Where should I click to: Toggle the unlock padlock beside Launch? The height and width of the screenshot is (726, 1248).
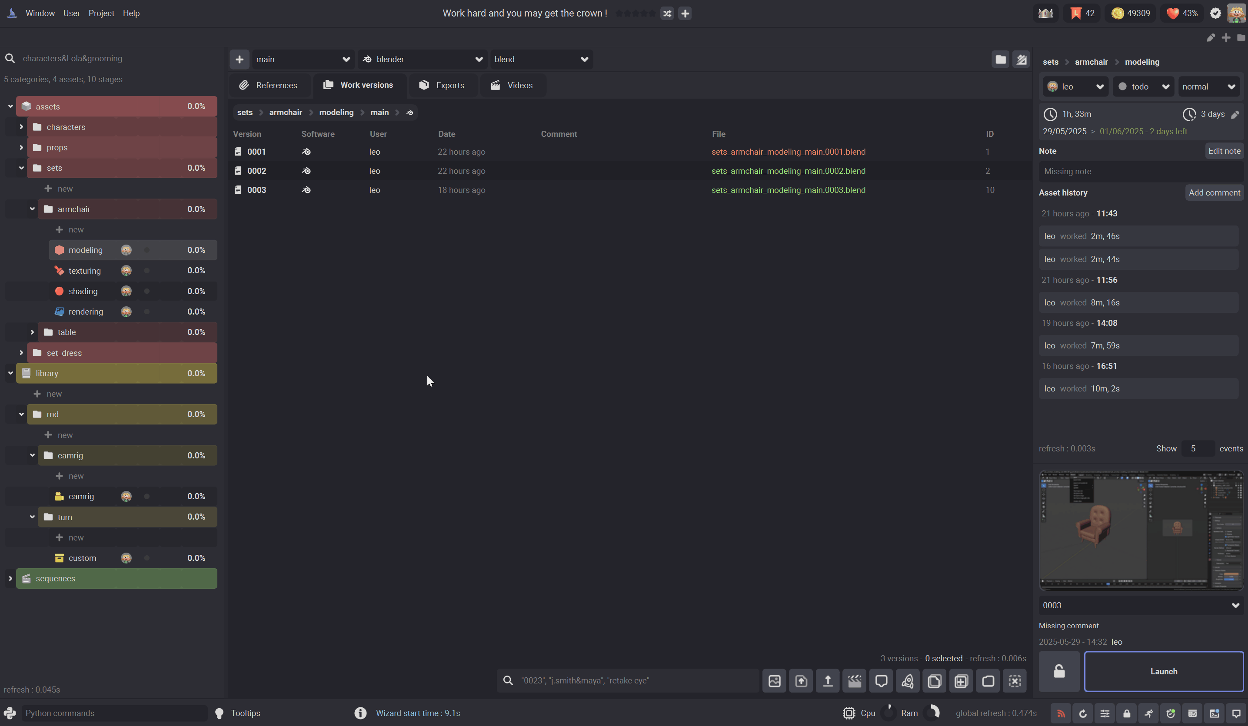tap(1059, 671)
